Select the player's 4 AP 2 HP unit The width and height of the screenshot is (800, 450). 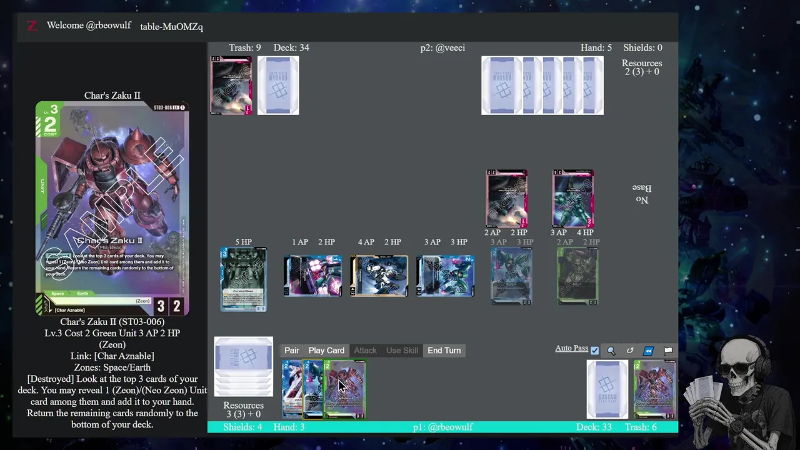pos(379,276)
